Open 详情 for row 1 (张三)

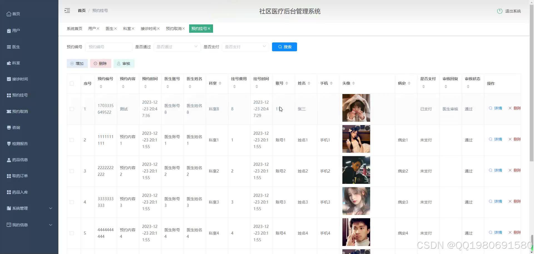tap(496, 108)
